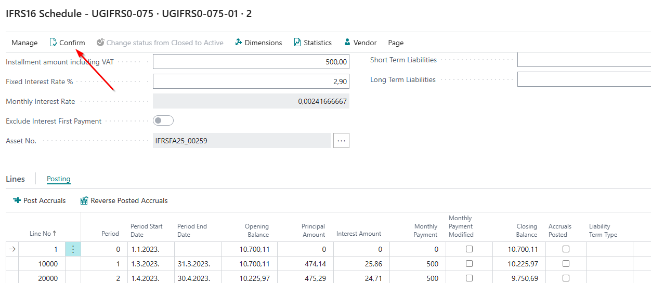
Task: Select the Line No 1 cell
Action: 43,249
